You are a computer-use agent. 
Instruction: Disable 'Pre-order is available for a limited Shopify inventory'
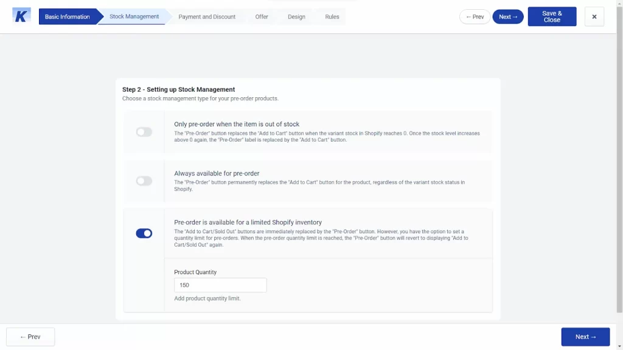[x=144, y=233]
